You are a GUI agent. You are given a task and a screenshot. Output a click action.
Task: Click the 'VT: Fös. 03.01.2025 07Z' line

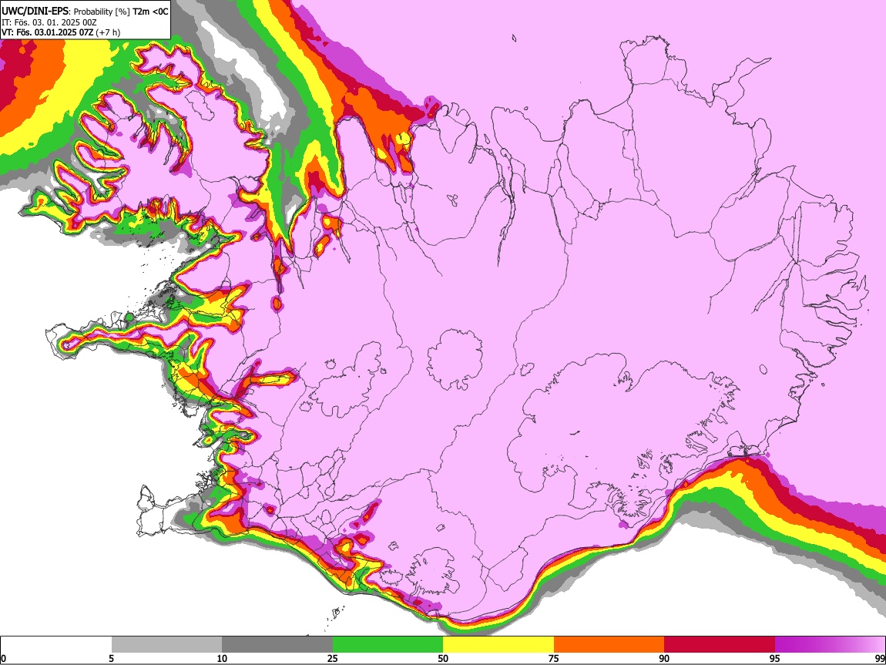(48, 32)
